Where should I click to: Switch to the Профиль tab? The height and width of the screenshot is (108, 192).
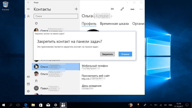[x=89, y=24]
